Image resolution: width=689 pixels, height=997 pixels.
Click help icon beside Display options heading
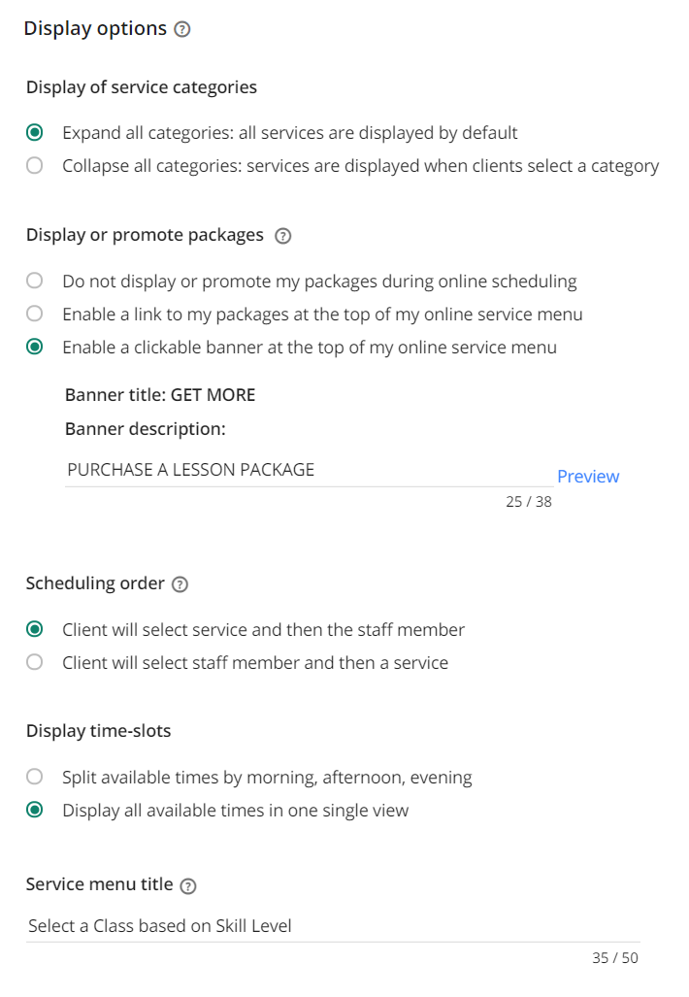pyautogui.click(x=182, y=29)
